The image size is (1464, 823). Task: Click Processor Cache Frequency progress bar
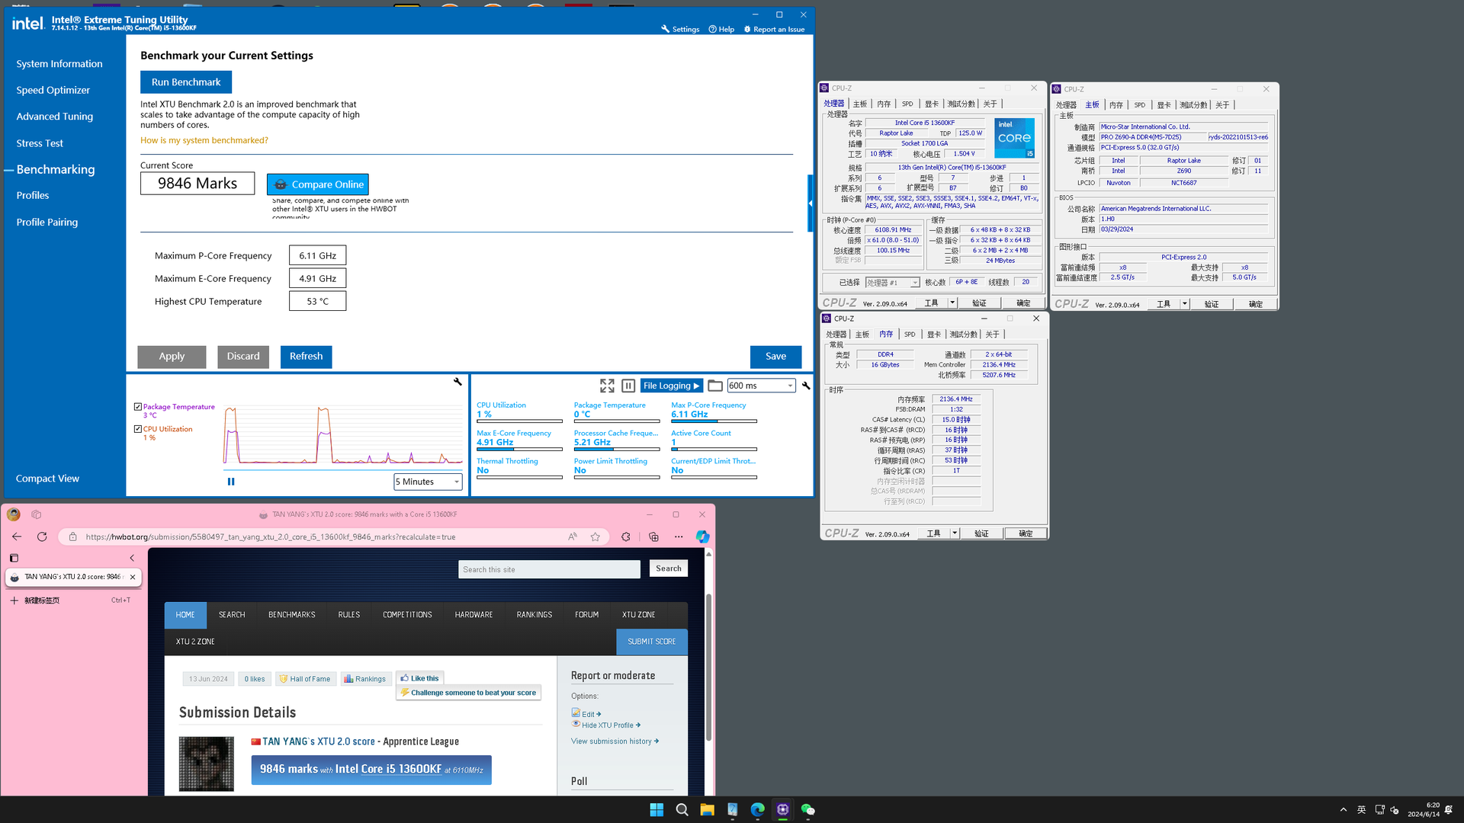(617, 449)
